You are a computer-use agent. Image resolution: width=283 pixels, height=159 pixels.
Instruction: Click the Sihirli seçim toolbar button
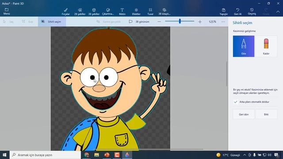(52, 22)
